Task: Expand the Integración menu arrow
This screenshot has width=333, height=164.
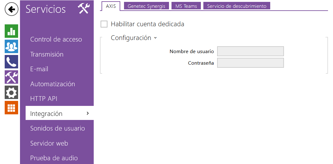Action: coord(87,113)
